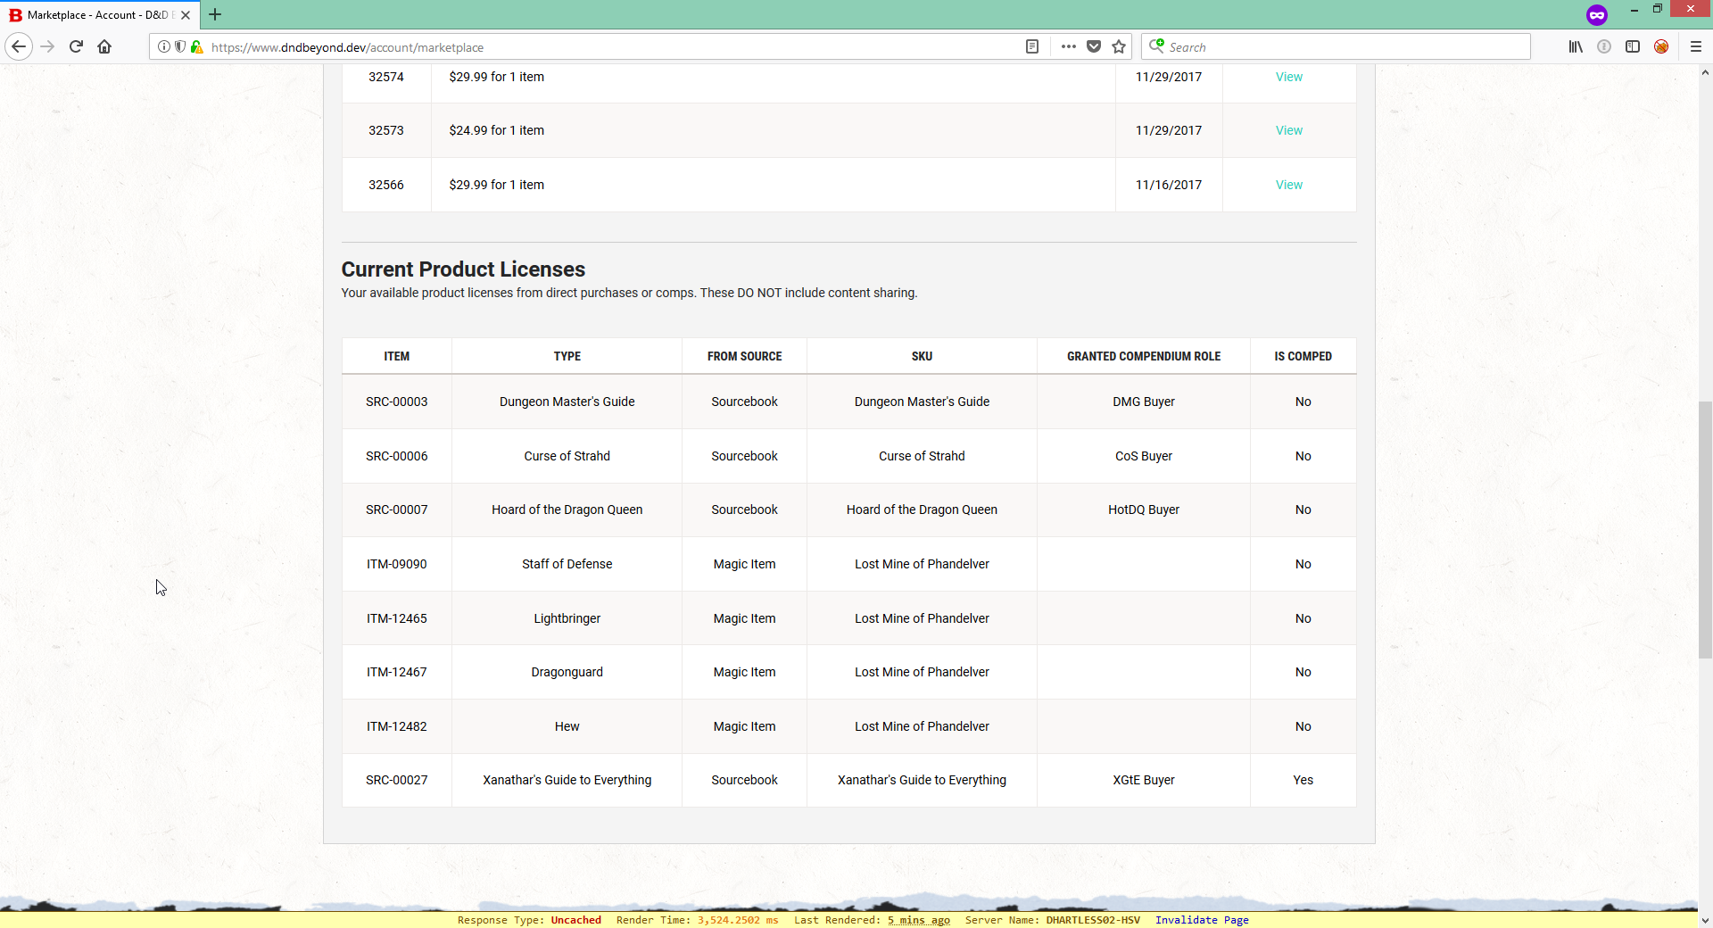Open the orange extension icon in toolbar
Image resolution: width=1713 pixels, height=928 pixels.
click(1661, 47)
